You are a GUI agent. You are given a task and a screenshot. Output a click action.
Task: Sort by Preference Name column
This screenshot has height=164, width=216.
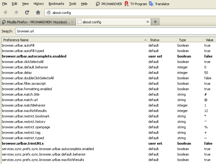[74, 40]
